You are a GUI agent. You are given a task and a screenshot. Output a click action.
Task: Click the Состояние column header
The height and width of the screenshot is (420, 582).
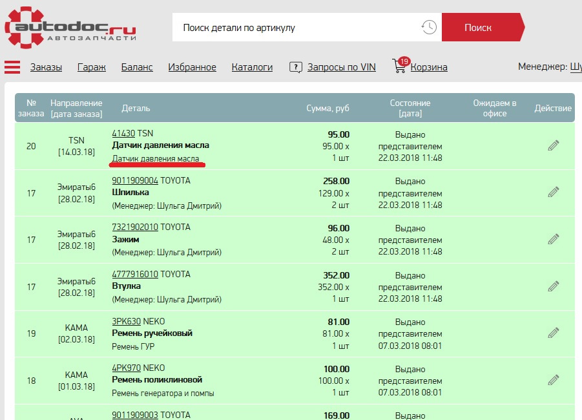[x=410, y=108]
